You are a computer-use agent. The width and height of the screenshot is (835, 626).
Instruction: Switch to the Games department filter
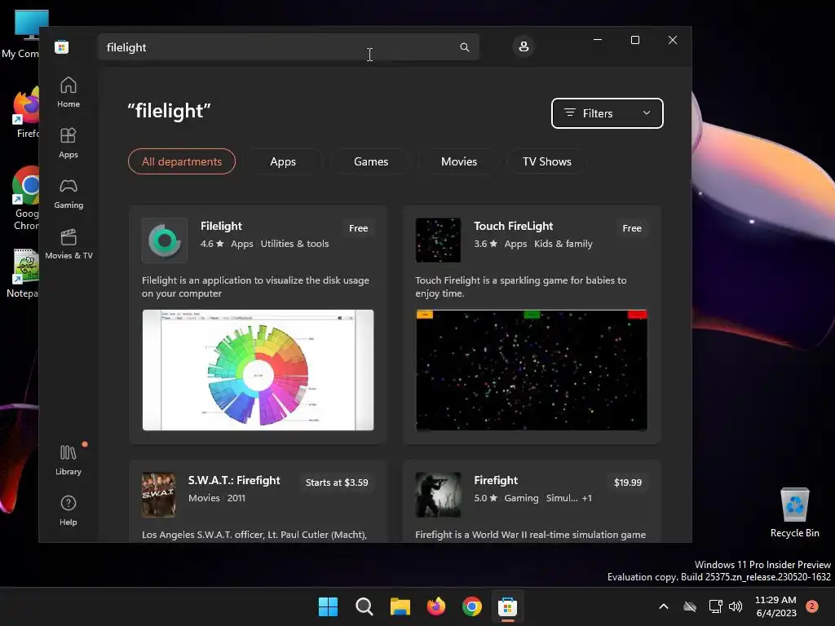tap(371, 161)
